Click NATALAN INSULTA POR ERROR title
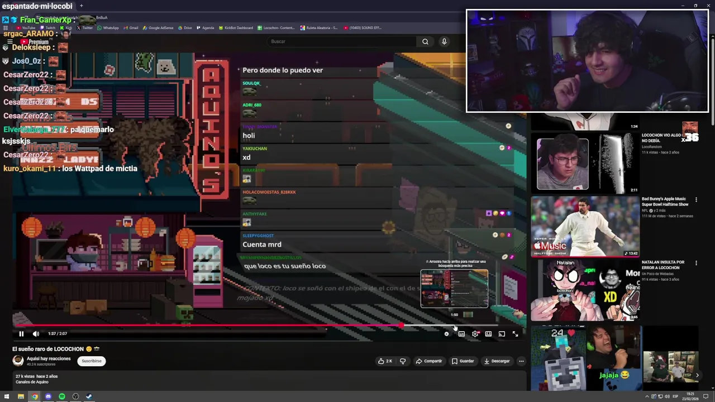Image resolution: width=715 pixels, height=402 pixels. 663,265
